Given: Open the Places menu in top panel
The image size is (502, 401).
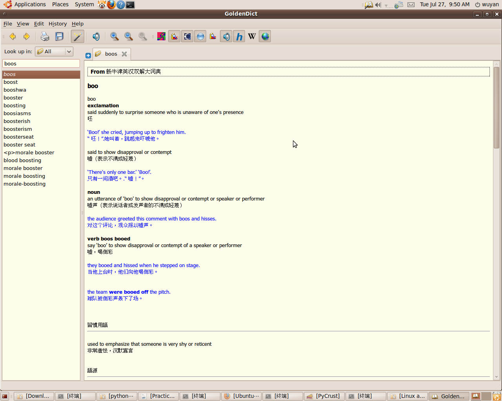Looking at the screenshot, I should (60, 4).
